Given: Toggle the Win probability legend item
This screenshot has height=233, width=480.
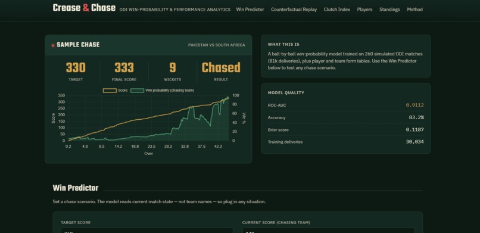Looking at the screenshot, I should 162,91.
